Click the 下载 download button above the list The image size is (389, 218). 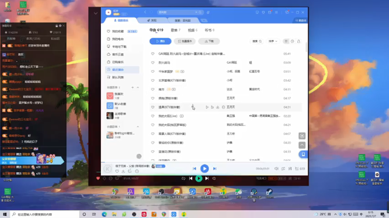click(209, 41)
